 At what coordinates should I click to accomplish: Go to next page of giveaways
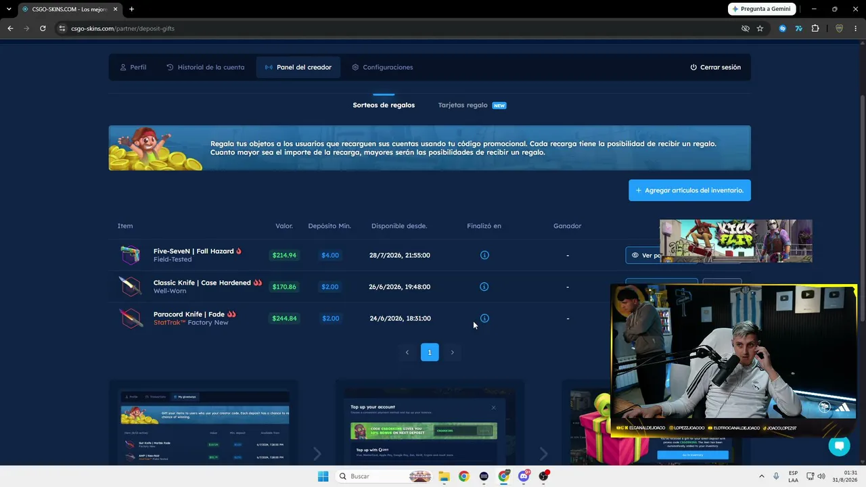point(453,352)
